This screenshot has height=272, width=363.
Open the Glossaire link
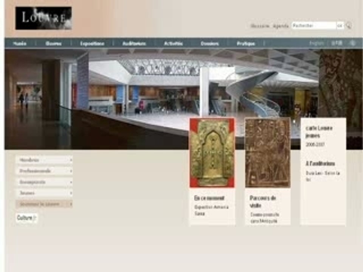tap(260, 26)
